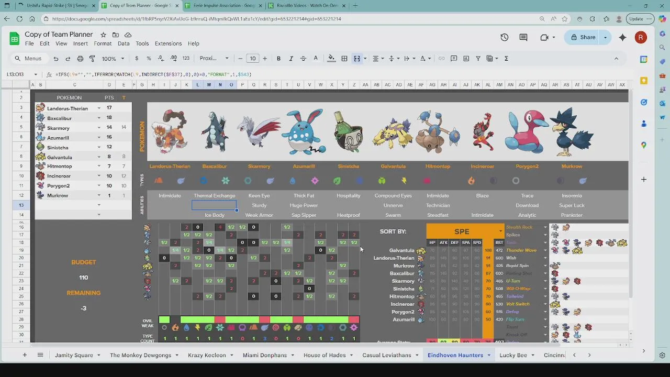The height and width of the screenshot is (377, 670).
Task: Click the Chrome Update button
Action: 640,19
